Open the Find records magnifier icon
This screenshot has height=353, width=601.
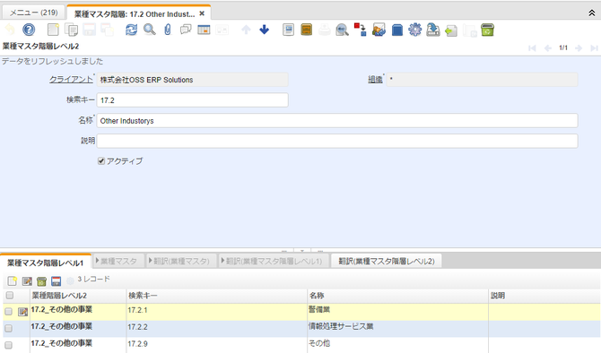pos(150,30)
